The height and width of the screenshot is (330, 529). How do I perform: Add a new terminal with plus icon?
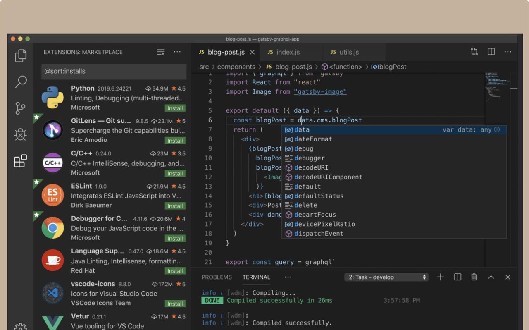[x=441, y=277]
